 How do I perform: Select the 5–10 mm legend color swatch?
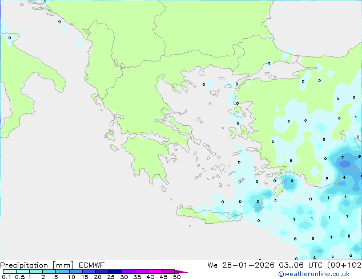(62, 272)
